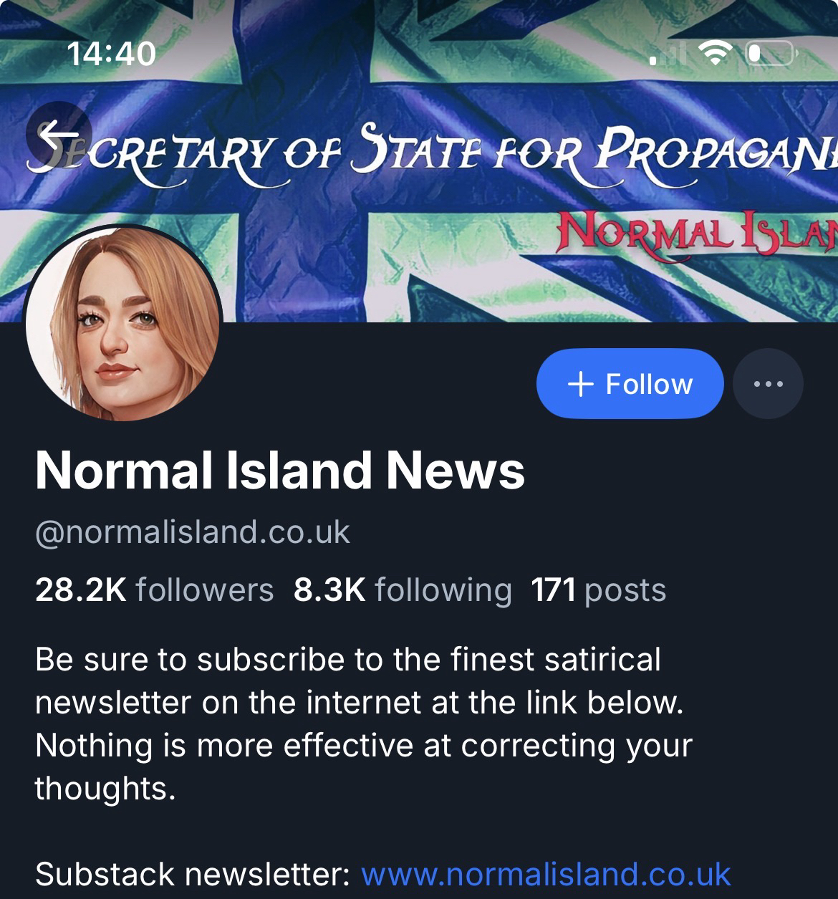Follow Normal Island News
The image size is (838, 899).
630,384
